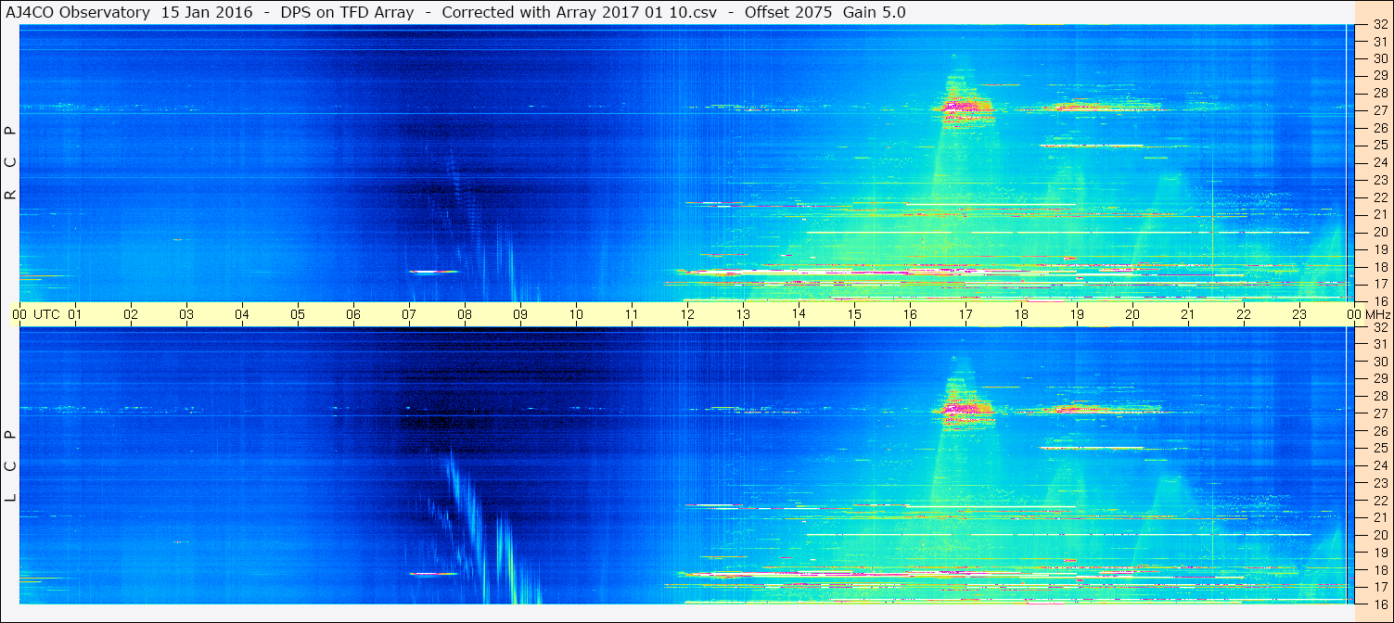Click the 16 MHz label on the LCP frequency scale
The image size is (1394, 623).
(1380, 603)
